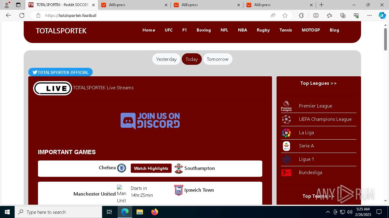389x218 pixels.
Task: Open browser Extensions puzzle icon
Action: click(301, 15)
